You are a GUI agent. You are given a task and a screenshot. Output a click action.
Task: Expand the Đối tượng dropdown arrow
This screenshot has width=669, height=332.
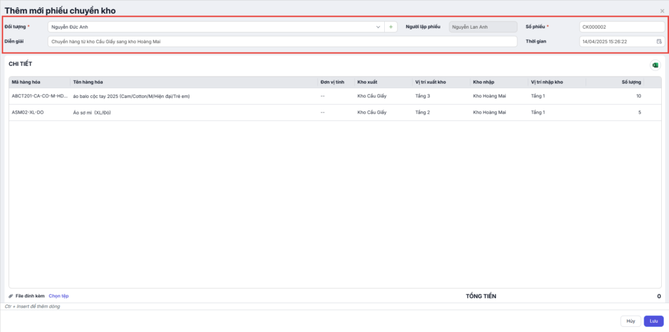coord(378,27)
